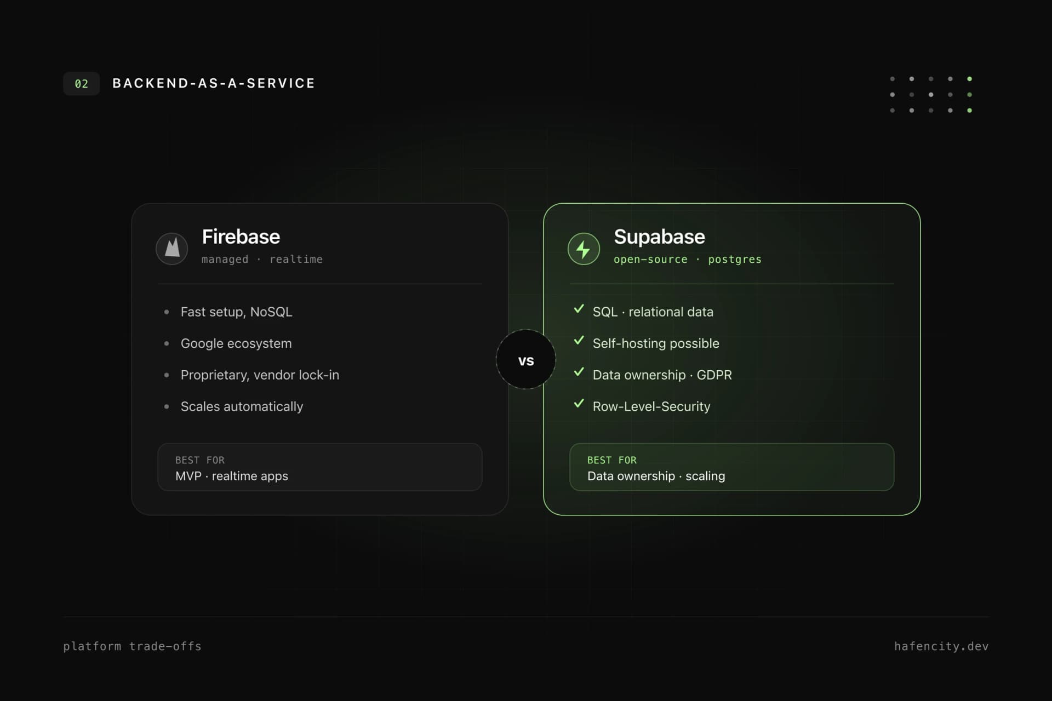Click the bullet beside Fast setup, NoSQL
Screen dimensions: 1052x701
pyautogui.click(x=167, y=312)
